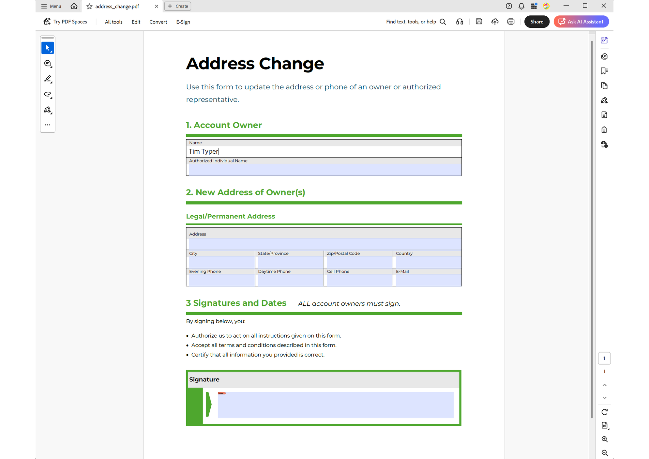The image size is (649, 459).
Task: Click the Create button
Action: tap(178, 6)
